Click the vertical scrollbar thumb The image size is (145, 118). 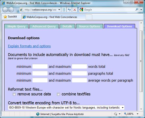click(141, 61)
